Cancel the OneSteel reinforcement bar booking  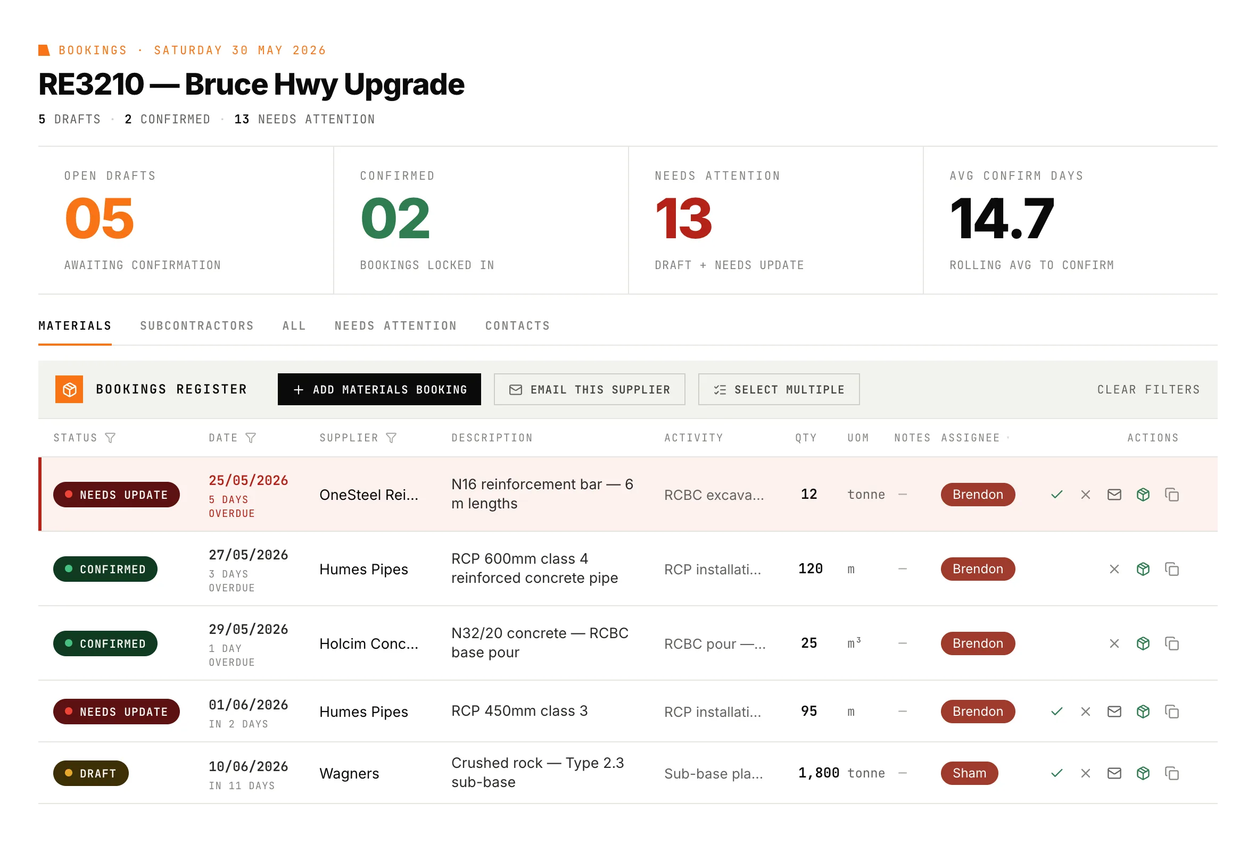(1085, 495)
